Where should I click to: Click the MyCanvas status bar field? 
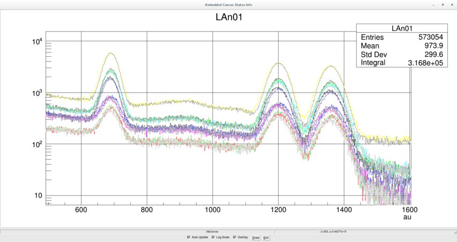pos(239,232)
